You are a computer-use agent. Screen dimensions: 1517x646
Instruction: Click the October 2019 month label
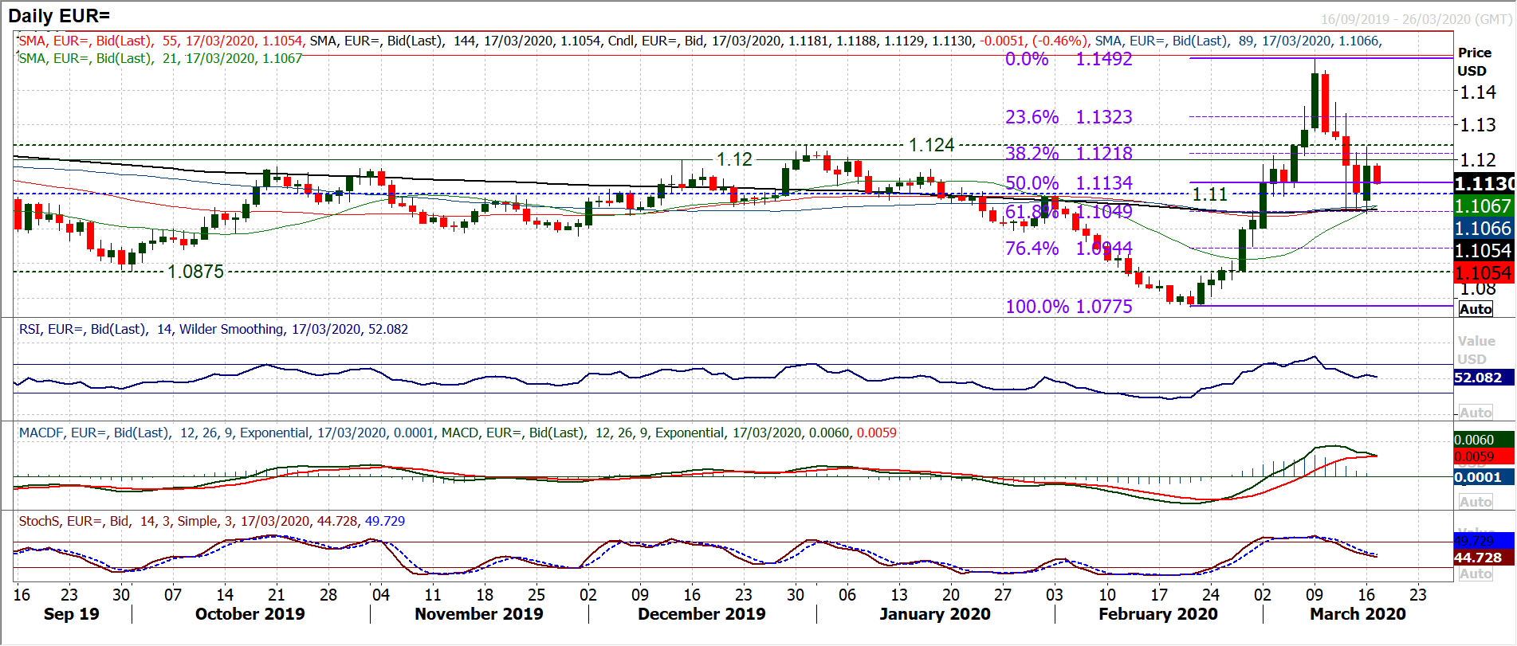coord(250,614)
